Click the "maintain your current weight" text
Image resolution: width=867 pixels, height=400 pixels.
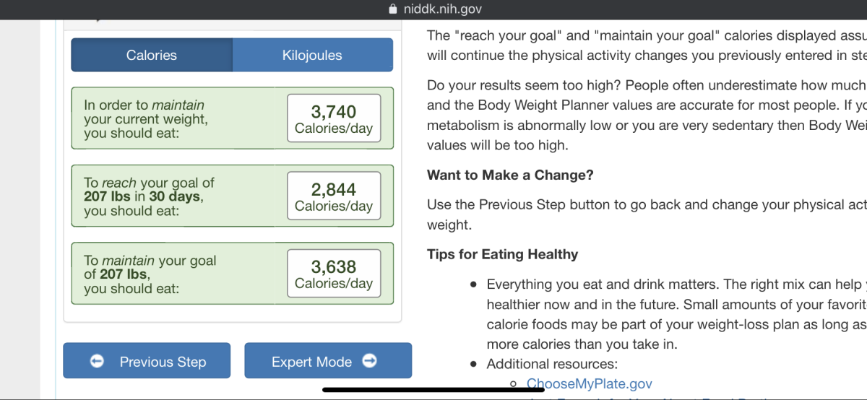pyautogui.click(x=145, y=118)
